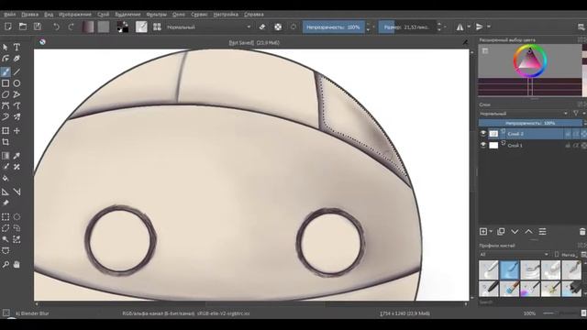The height and width of the screenshot is (330, 587).
Task: Adjust layer opacity slider in layers panel
Action: coord(530,123)
